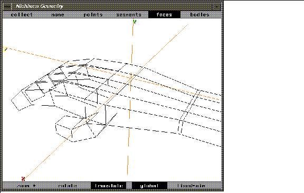Click the green Y axis label
304x193 pixels.
tap(135, 22)
